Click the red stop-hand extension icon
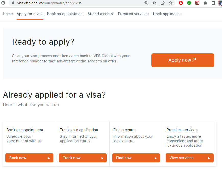Viewport: 222px width, 179px height. [x=181, y=3]
